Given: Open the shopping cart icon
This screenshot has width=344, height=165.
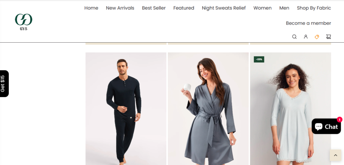Looking at the screenshot, I should click(x=329, y=37).
